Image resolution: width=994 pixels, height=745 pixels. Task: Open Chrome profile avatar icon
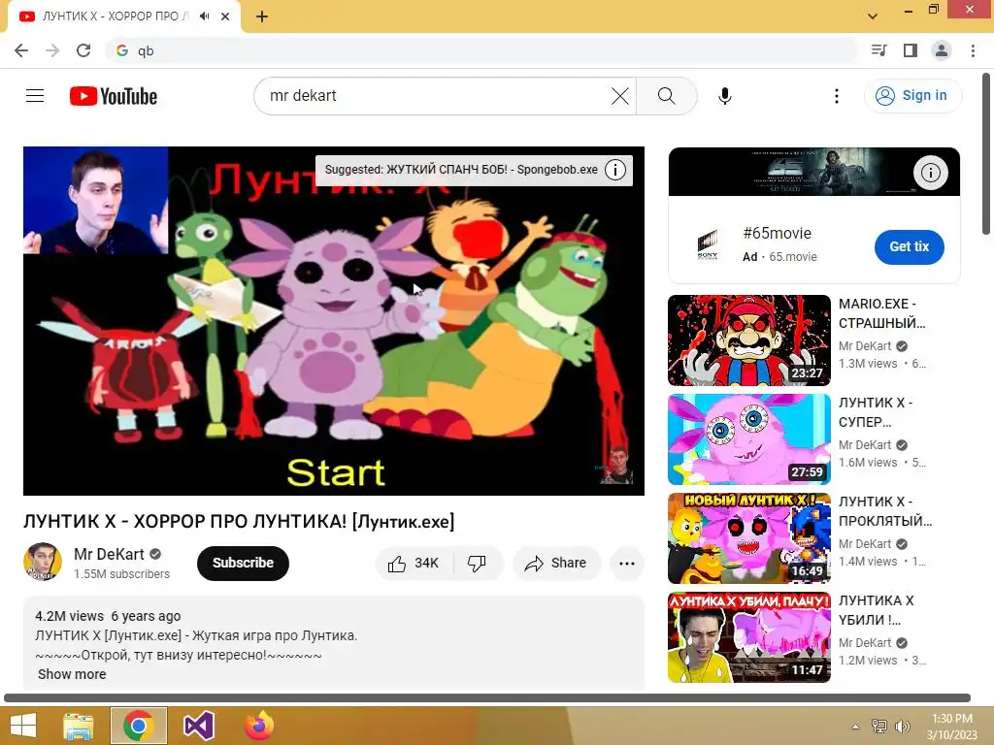942,50
